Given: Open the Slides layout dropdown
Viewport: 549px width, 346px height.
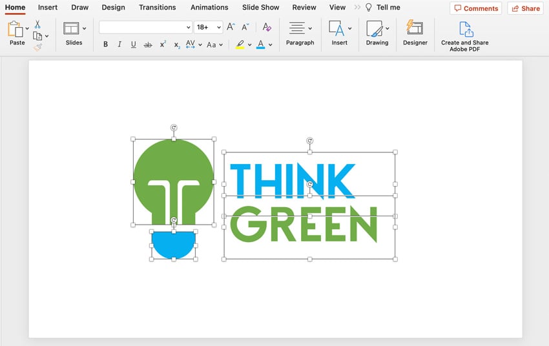Looking at the screenshot, I should (84, 28).
